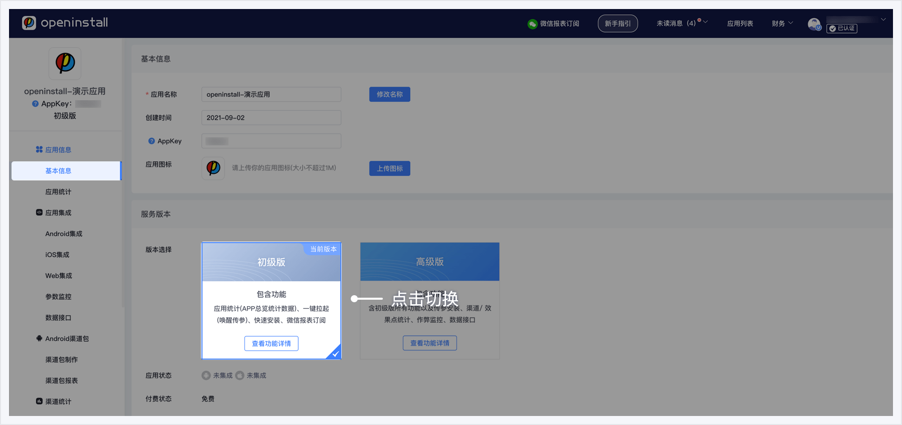This screenshot has height=425, width=902.
Task: Click the Android integration status icon
Action: coord(206,375)
